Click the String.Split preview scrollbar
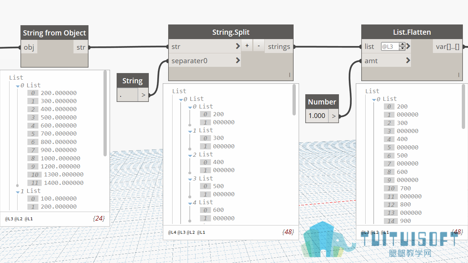468x263 pixels. coord(294,100)
